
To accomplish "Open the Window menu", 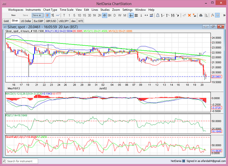I will (140, 10).
